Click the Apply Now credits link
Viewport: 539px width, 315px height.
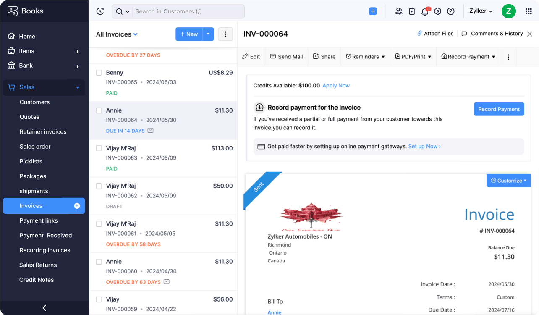pyautogui.click(x=336, y=85)
